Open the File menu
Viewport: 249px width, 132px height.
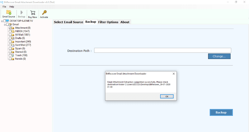[4, 7]
